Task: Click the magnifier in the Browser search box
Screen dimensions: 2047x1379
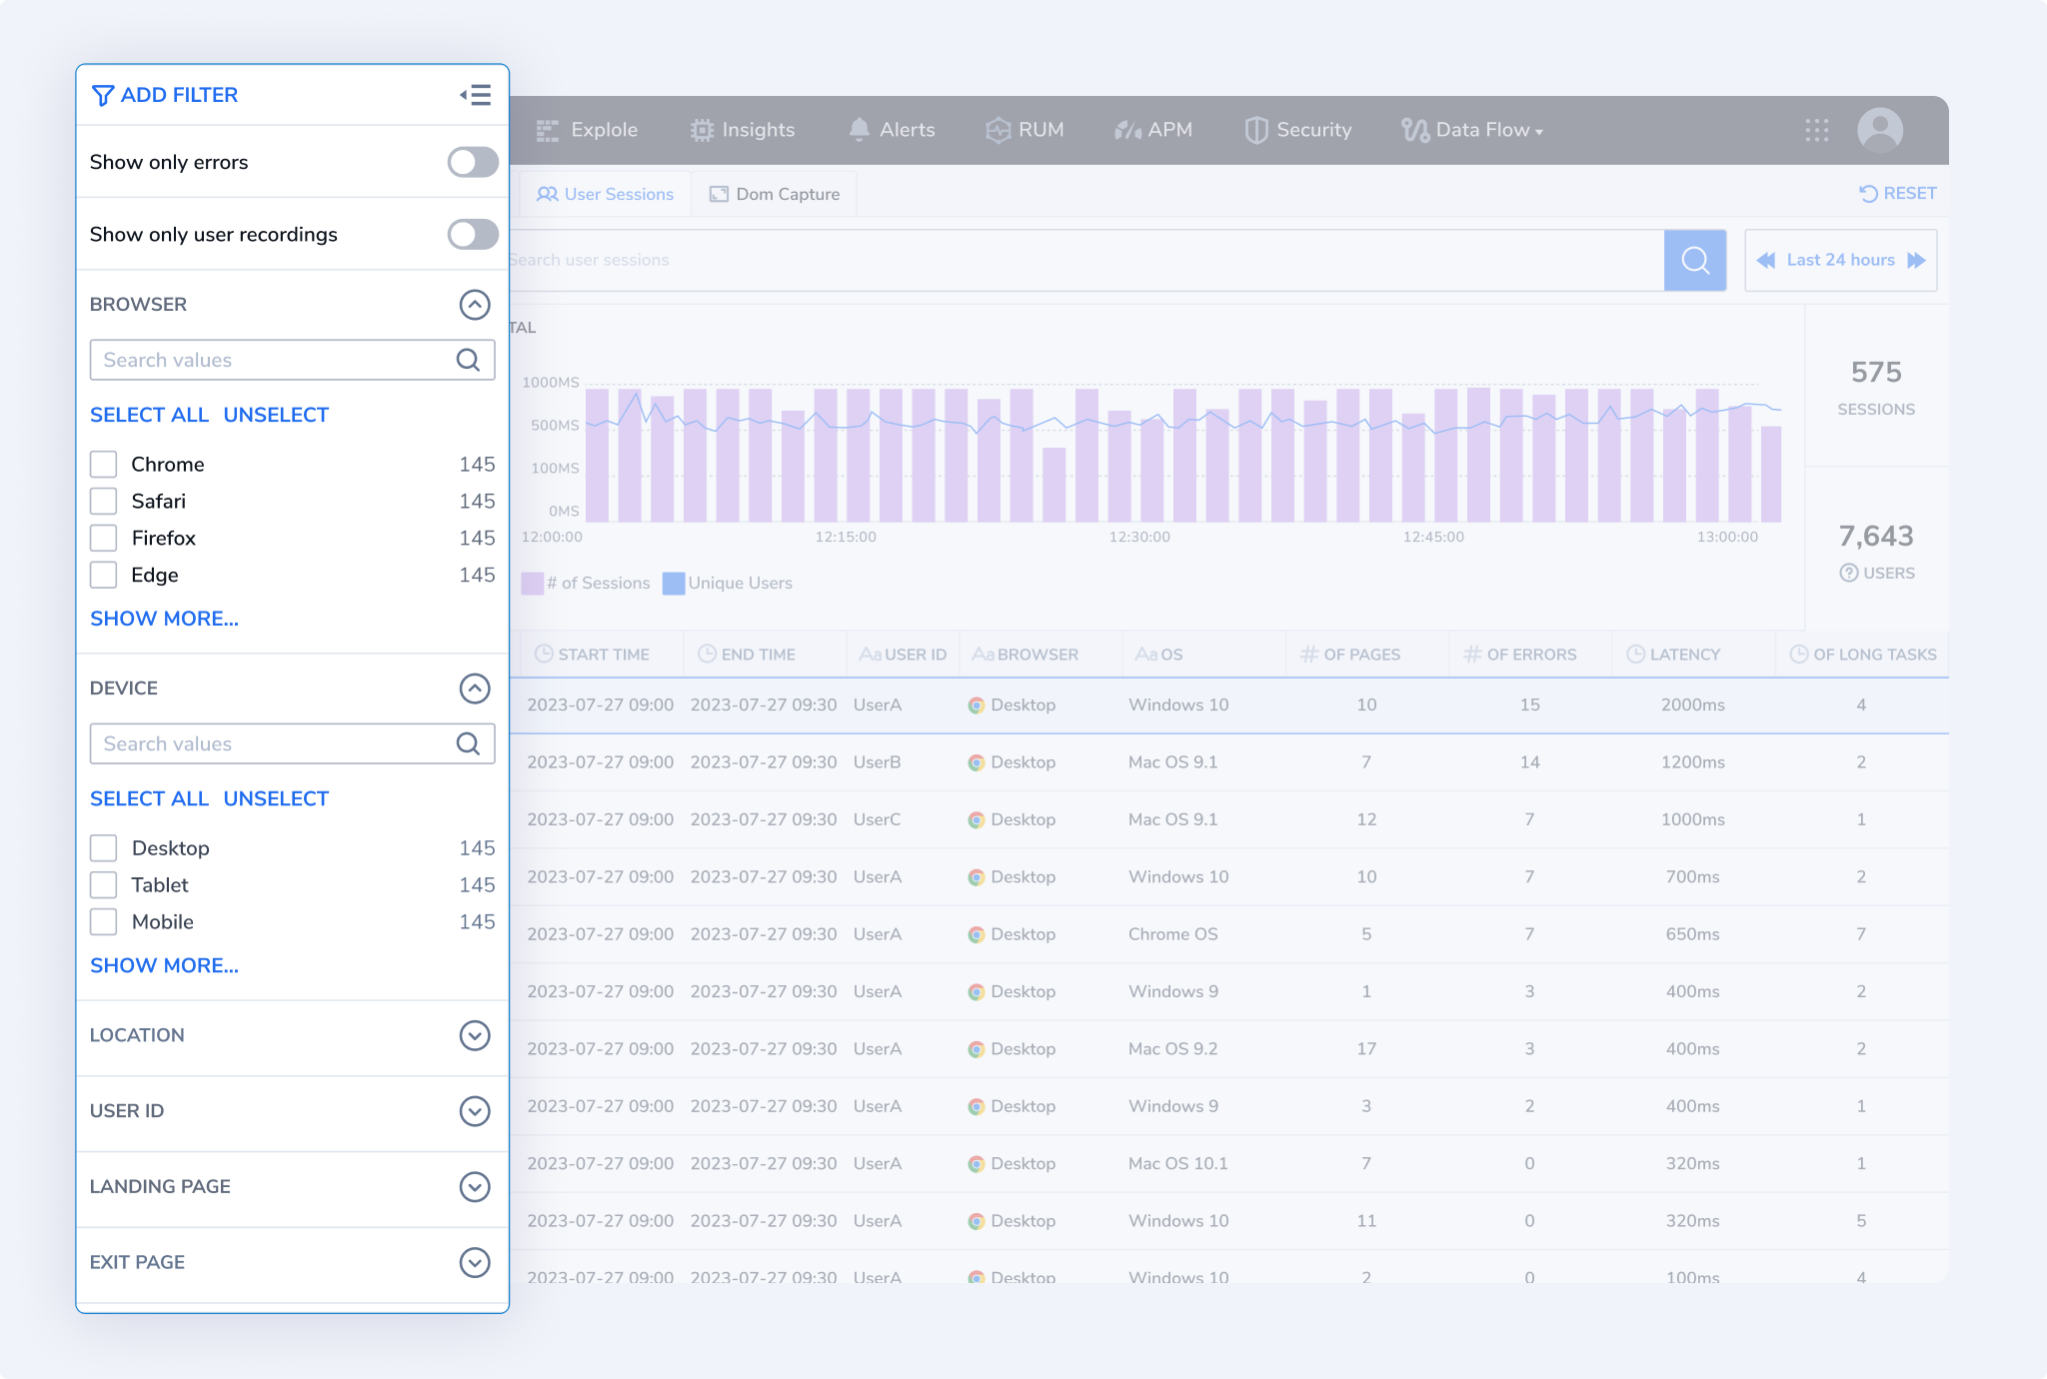Action: [468, 360]
